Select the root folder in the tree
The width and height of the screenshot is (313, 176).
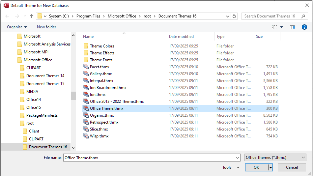click(30, 123)
